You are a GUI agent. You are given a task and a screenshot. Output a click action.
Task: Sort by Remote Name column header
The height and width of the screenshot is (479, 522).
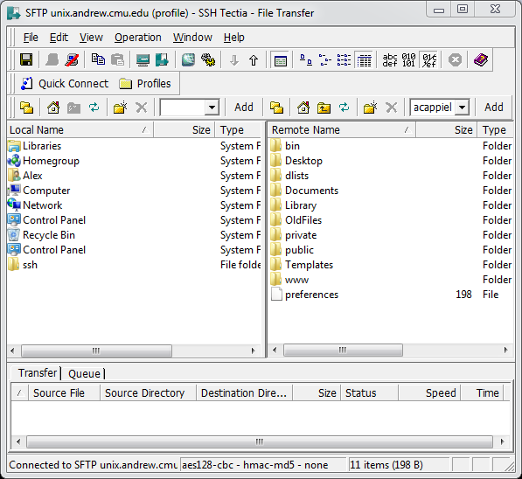(342, 130)
